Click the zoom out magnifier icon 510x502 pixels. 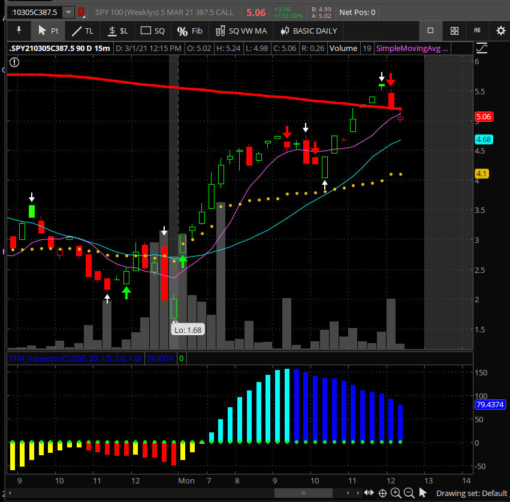coord(409,493)
